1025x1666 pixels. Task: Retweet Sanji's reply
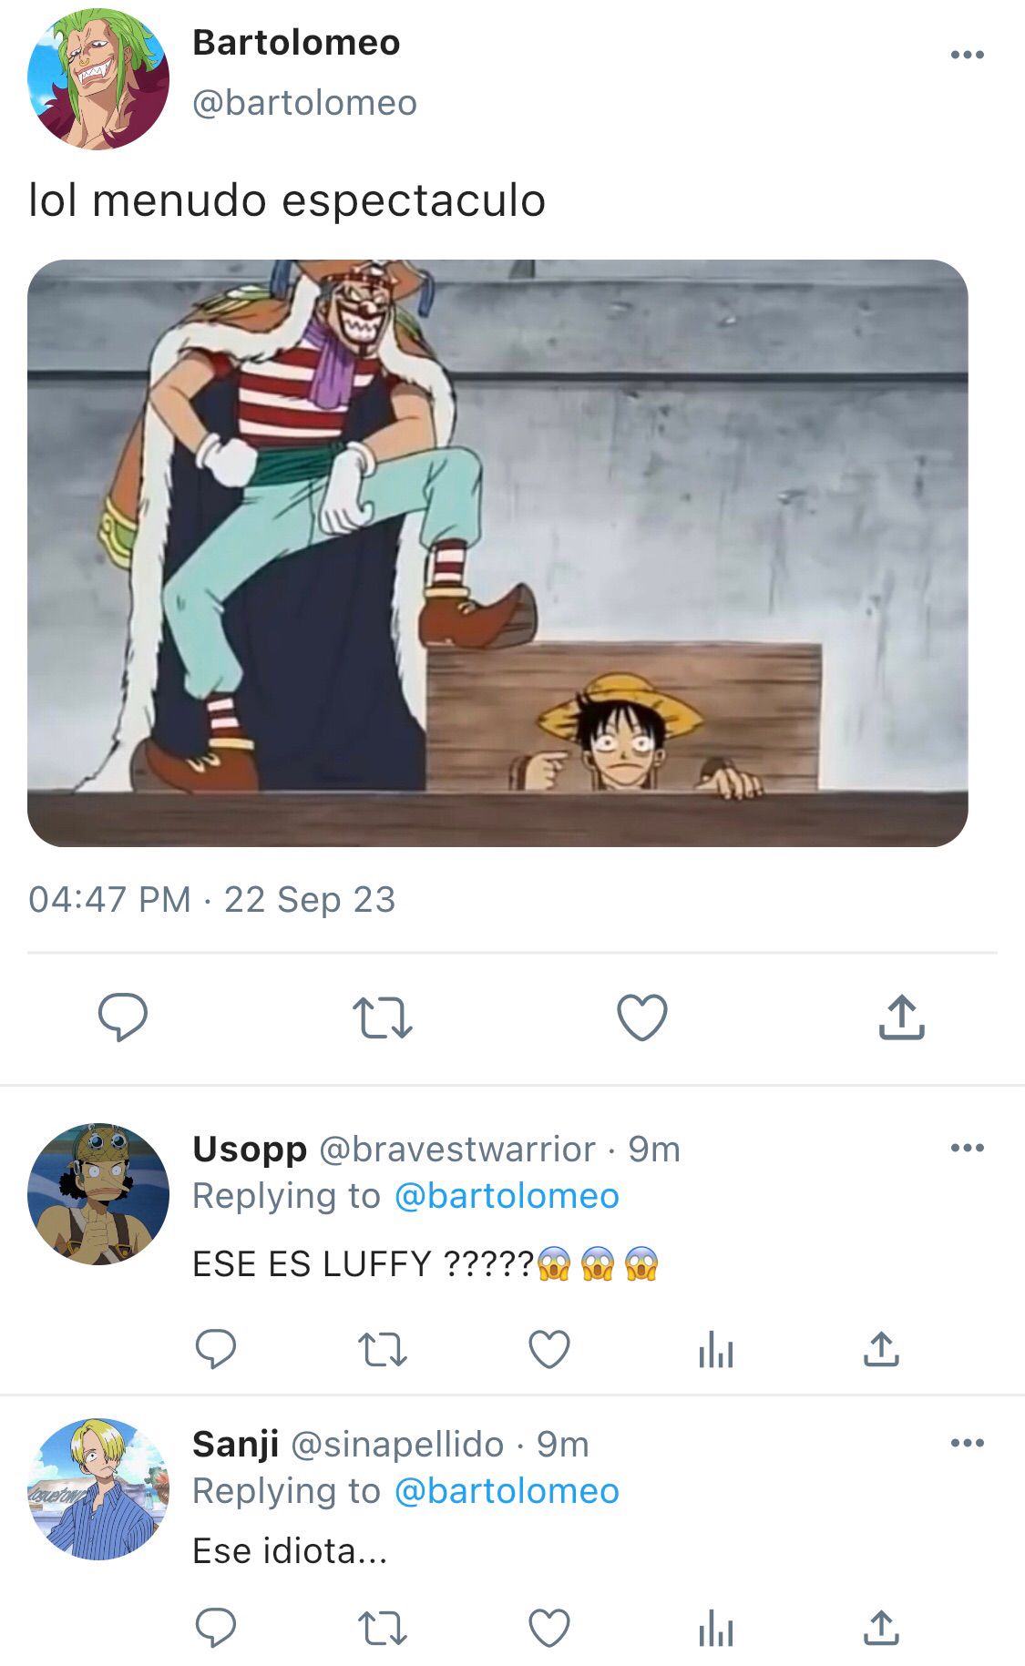click(x=383, y=1629)
